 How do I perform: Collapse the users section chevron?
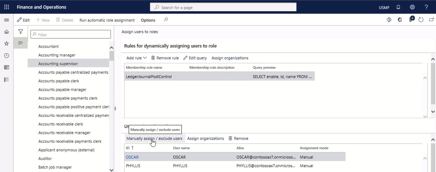433,140
